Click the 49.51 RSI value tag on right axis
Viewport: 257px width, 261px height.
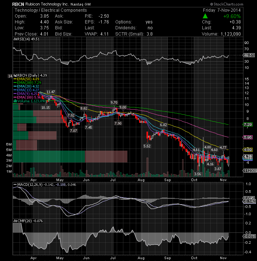coord(249,55)
